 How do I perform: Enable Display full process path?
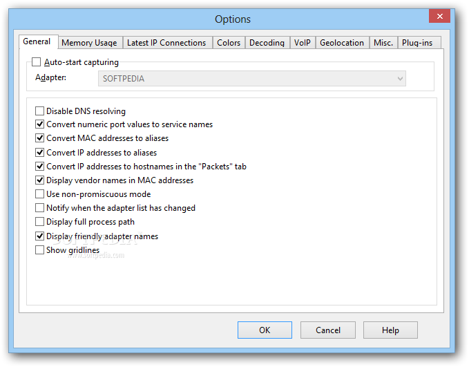click(39, 222)
